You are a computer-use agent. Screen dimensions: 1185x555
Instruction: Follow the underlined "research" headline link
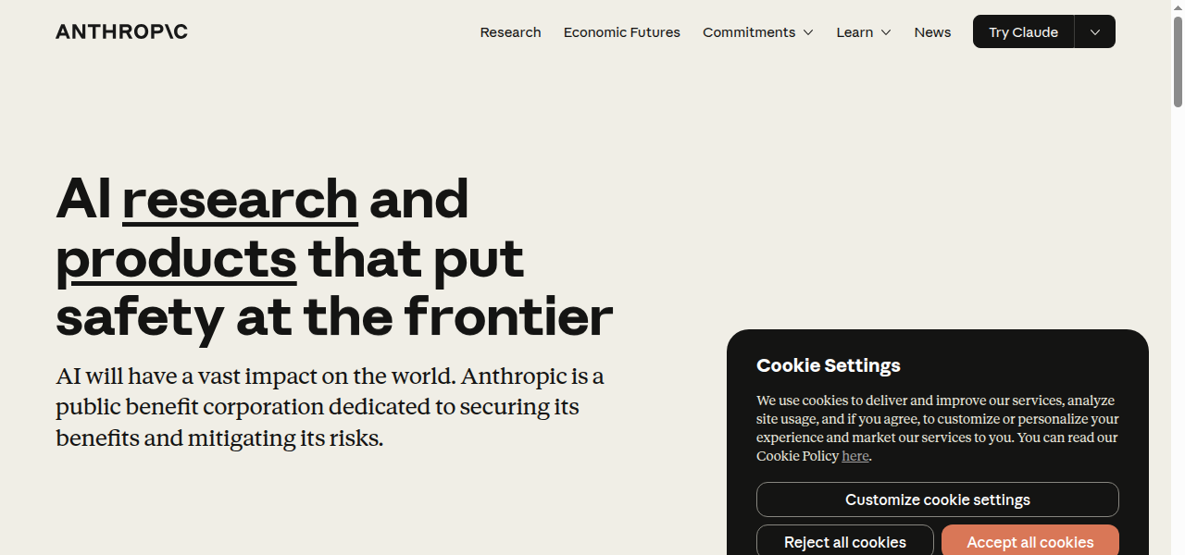[x=240, y=199]
